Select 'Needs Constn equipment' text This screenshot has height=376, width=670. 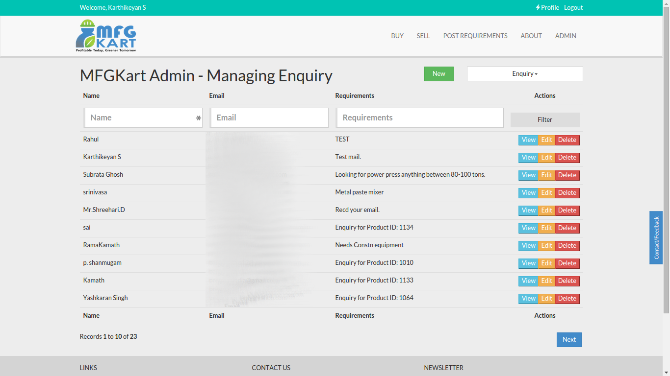369,245
